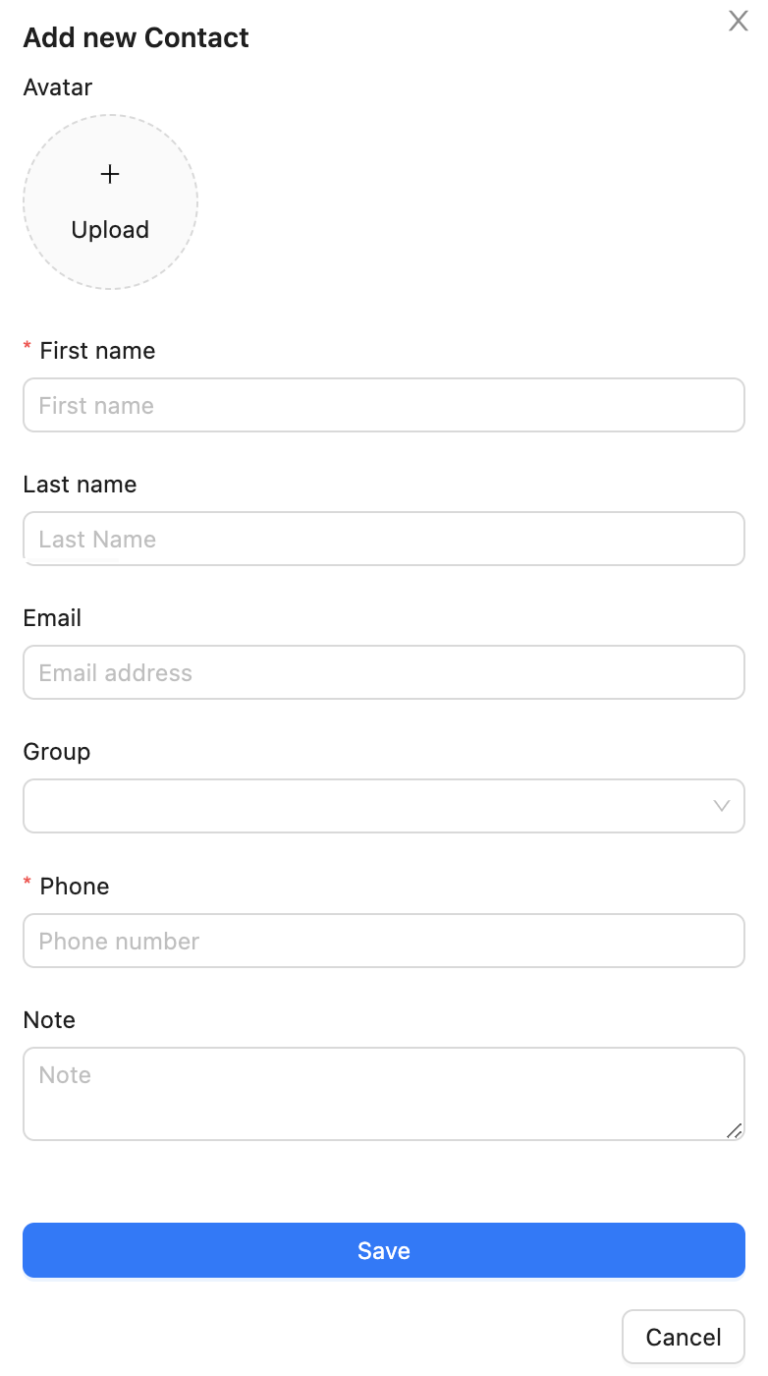
Task: Click the red asterisk beside First name
Action: pos(27,349)
